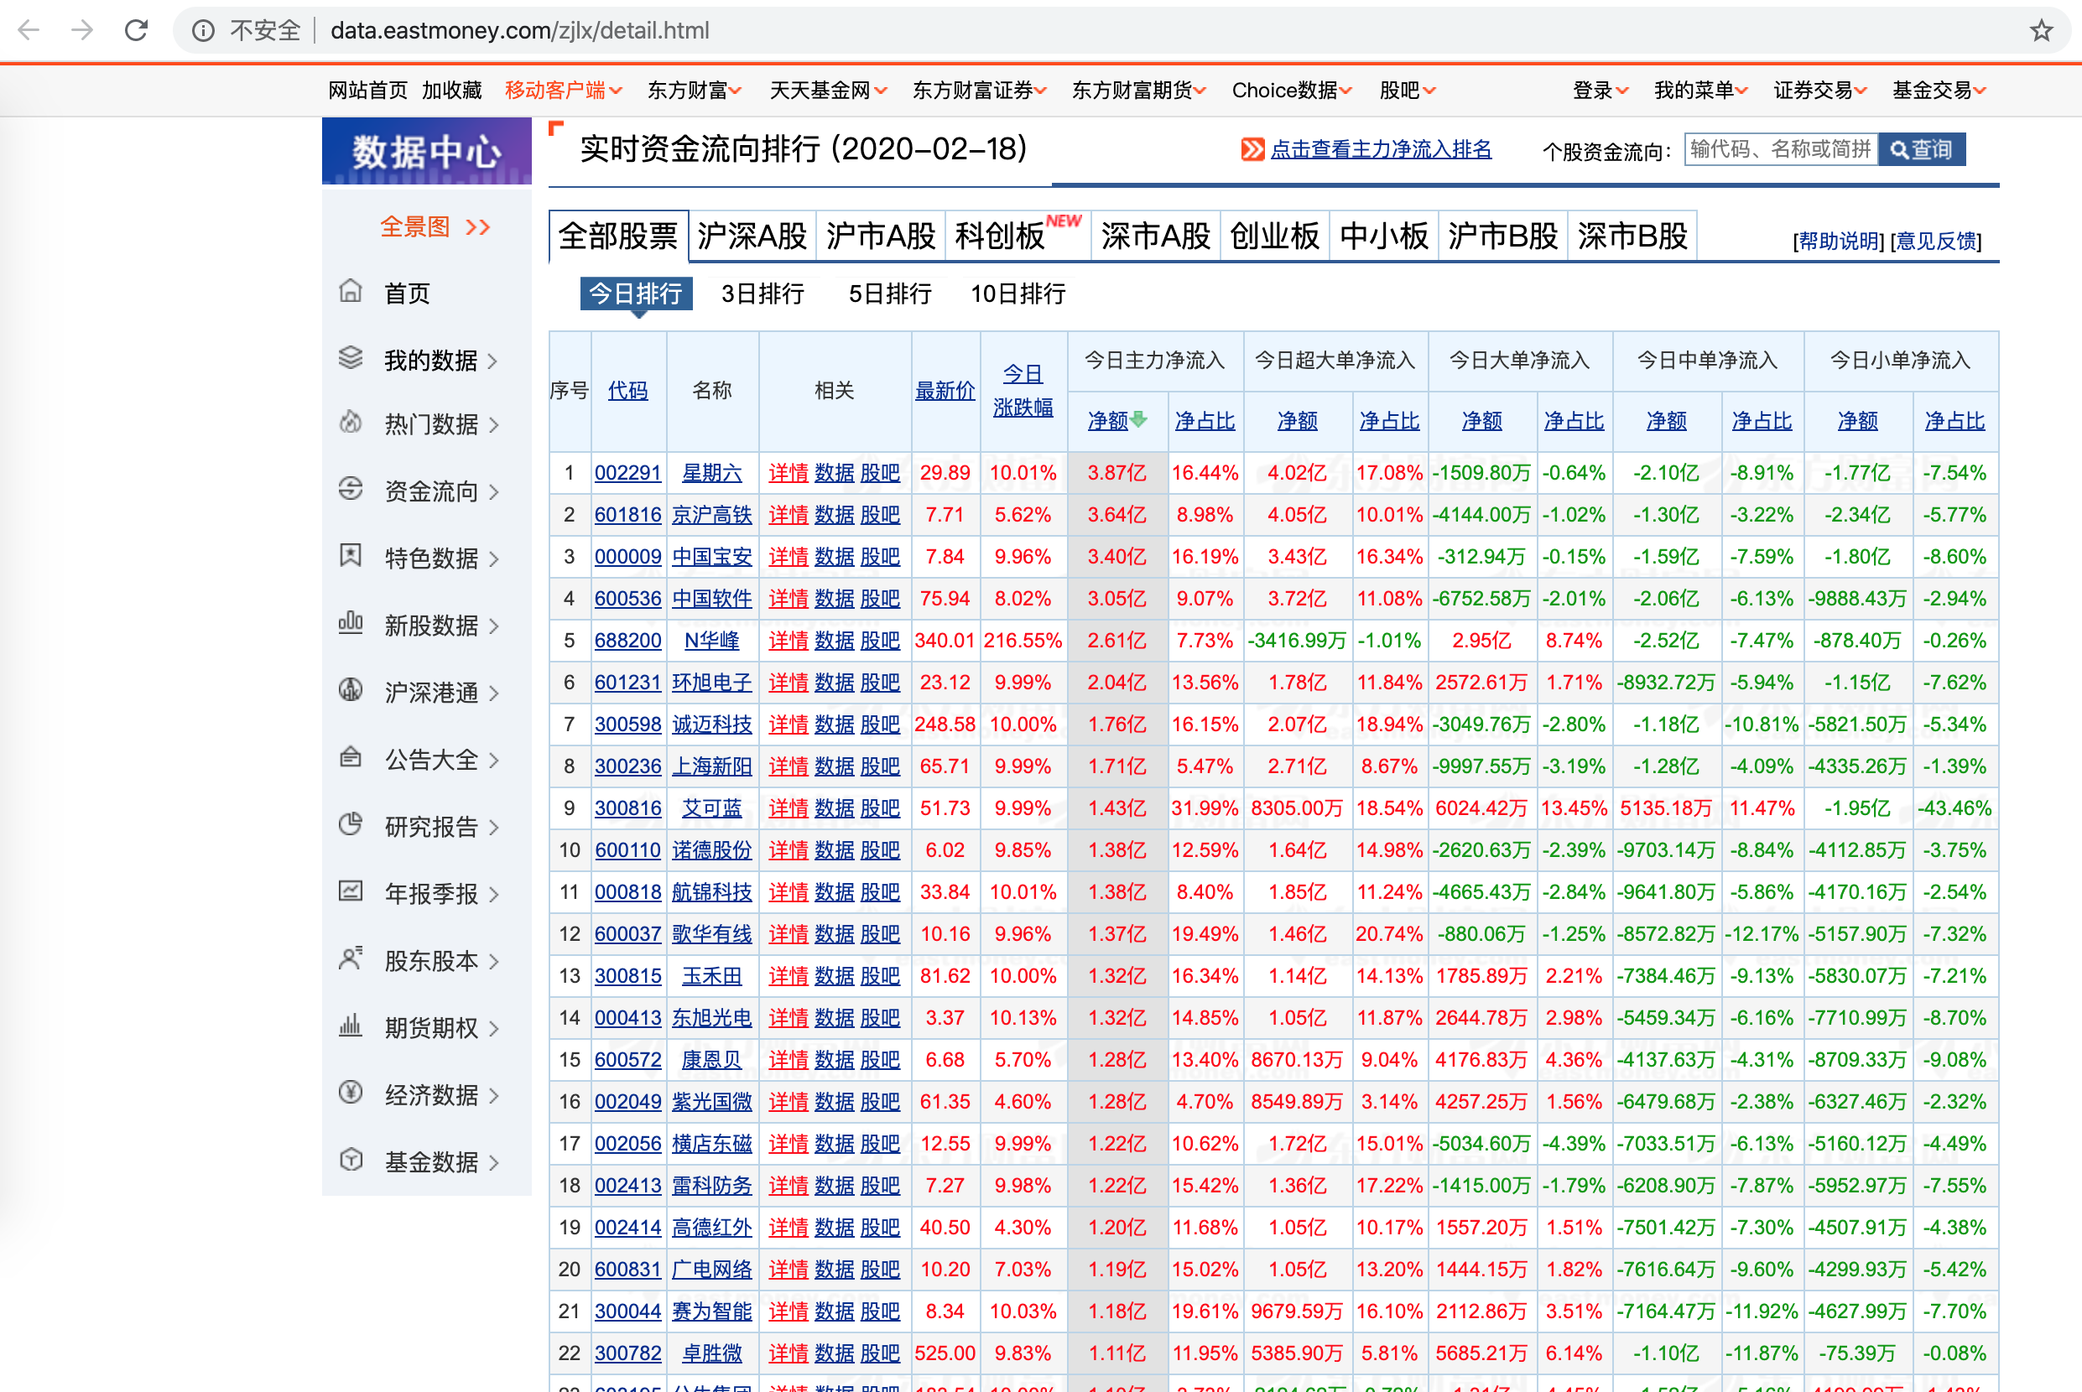
Task: Bookmark this page with the star icon
Action: click(2040, 31)
